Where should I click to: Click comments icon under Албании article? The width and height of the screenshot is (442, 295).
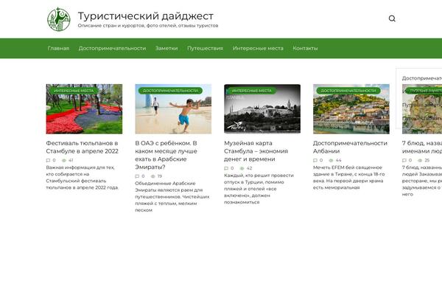point(315,160)
